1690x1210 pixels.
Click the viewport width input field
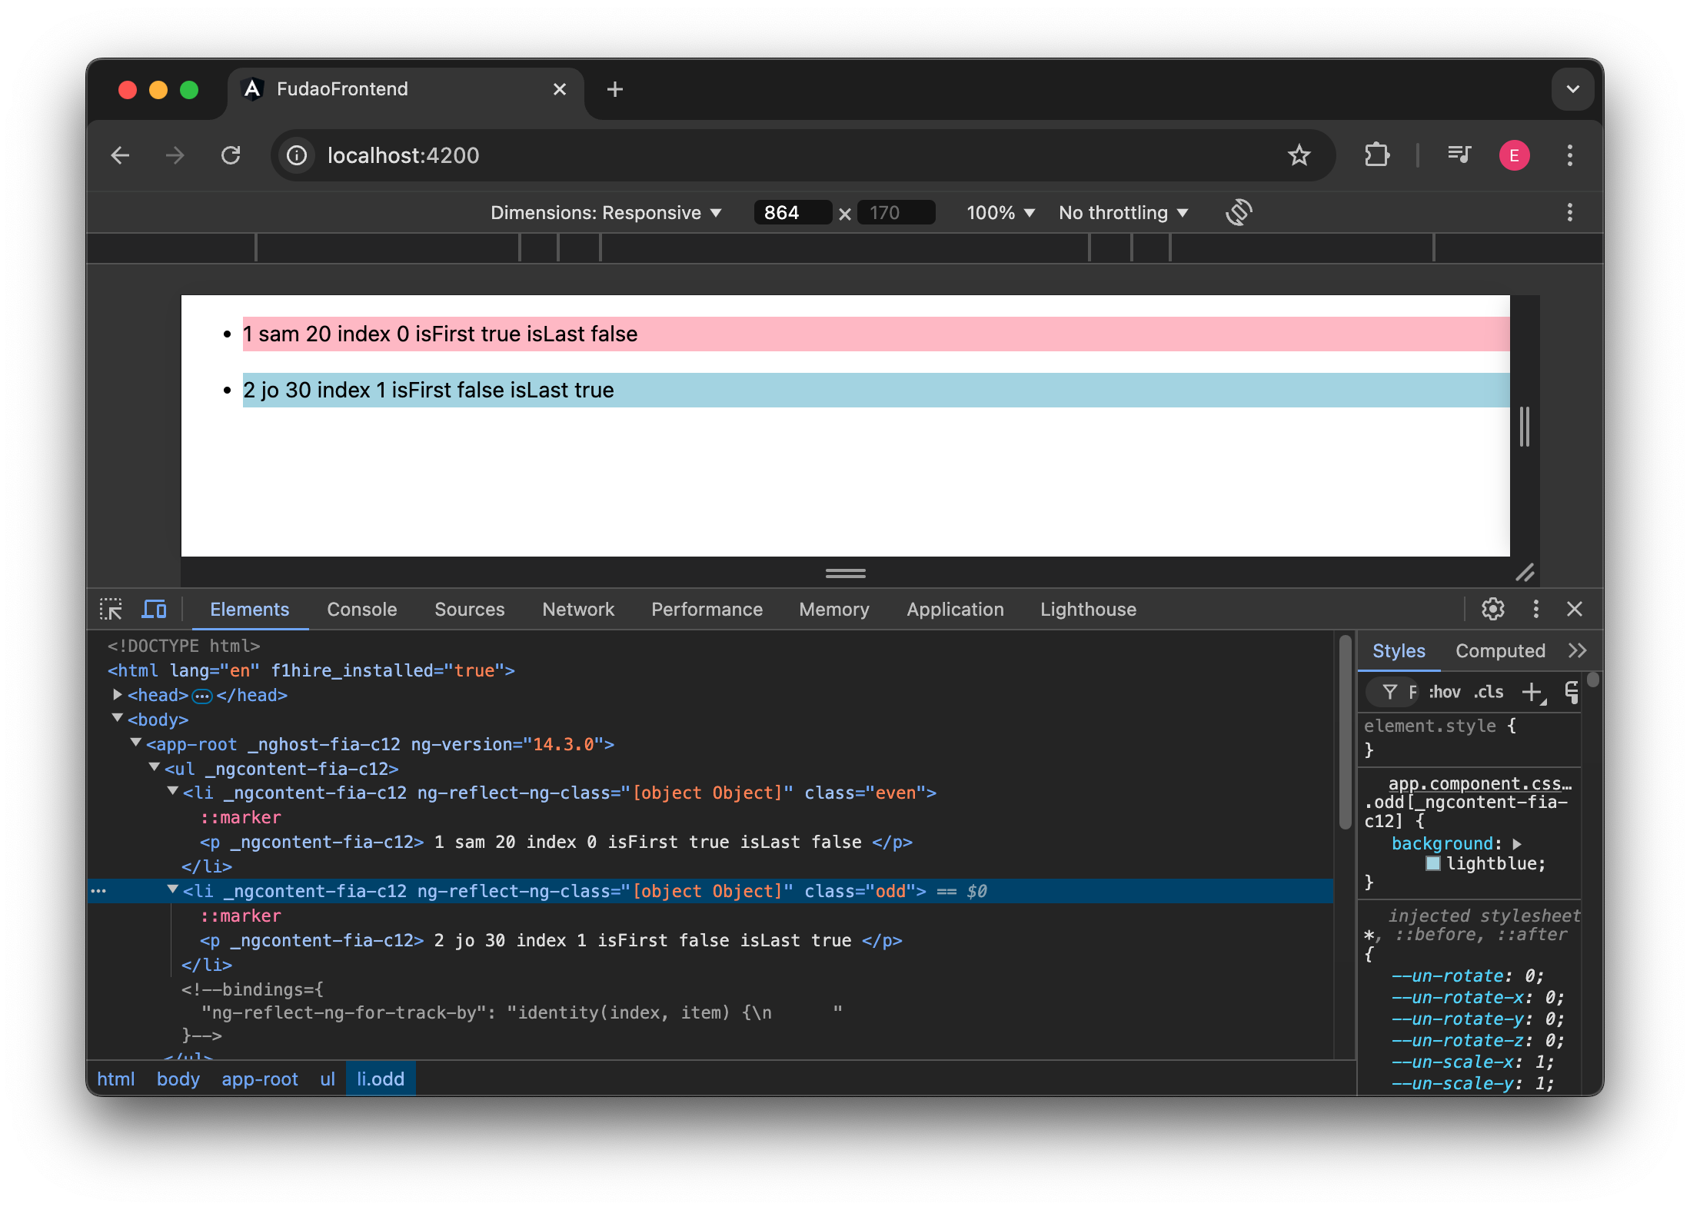(791, 212)
